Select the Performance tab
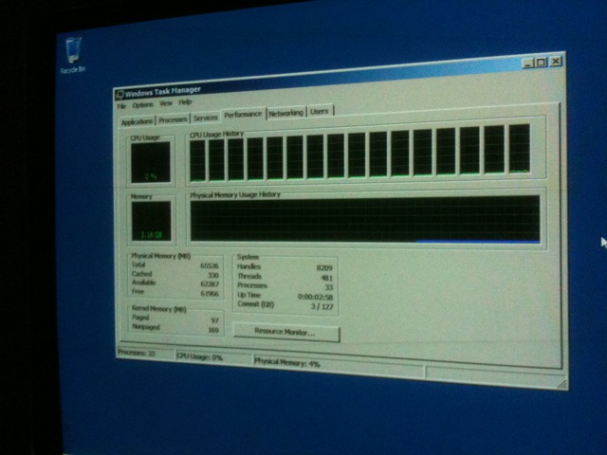The height and width of the screenshot is (455, 607). coord(243,115)
